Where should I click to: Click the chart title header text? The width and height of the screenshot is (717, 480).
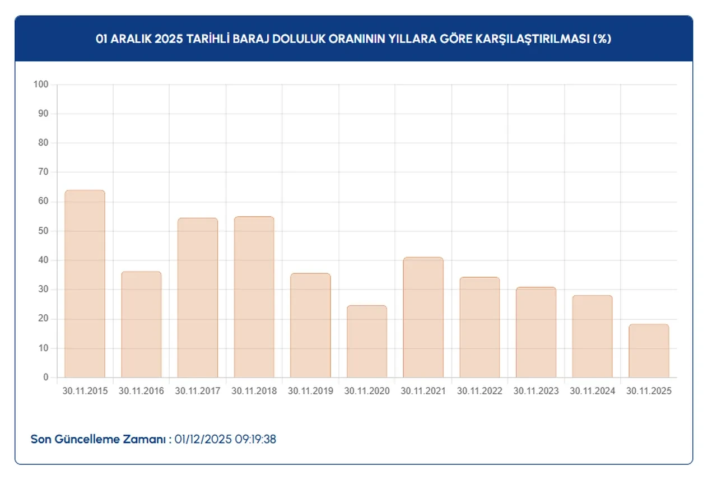[353, 39]
